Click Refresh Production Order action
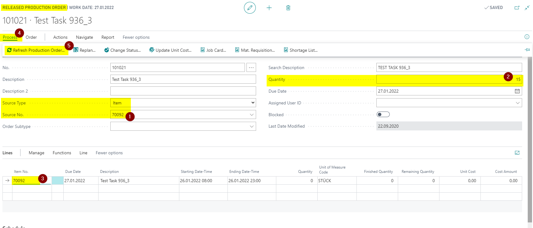 click(36, 50)
